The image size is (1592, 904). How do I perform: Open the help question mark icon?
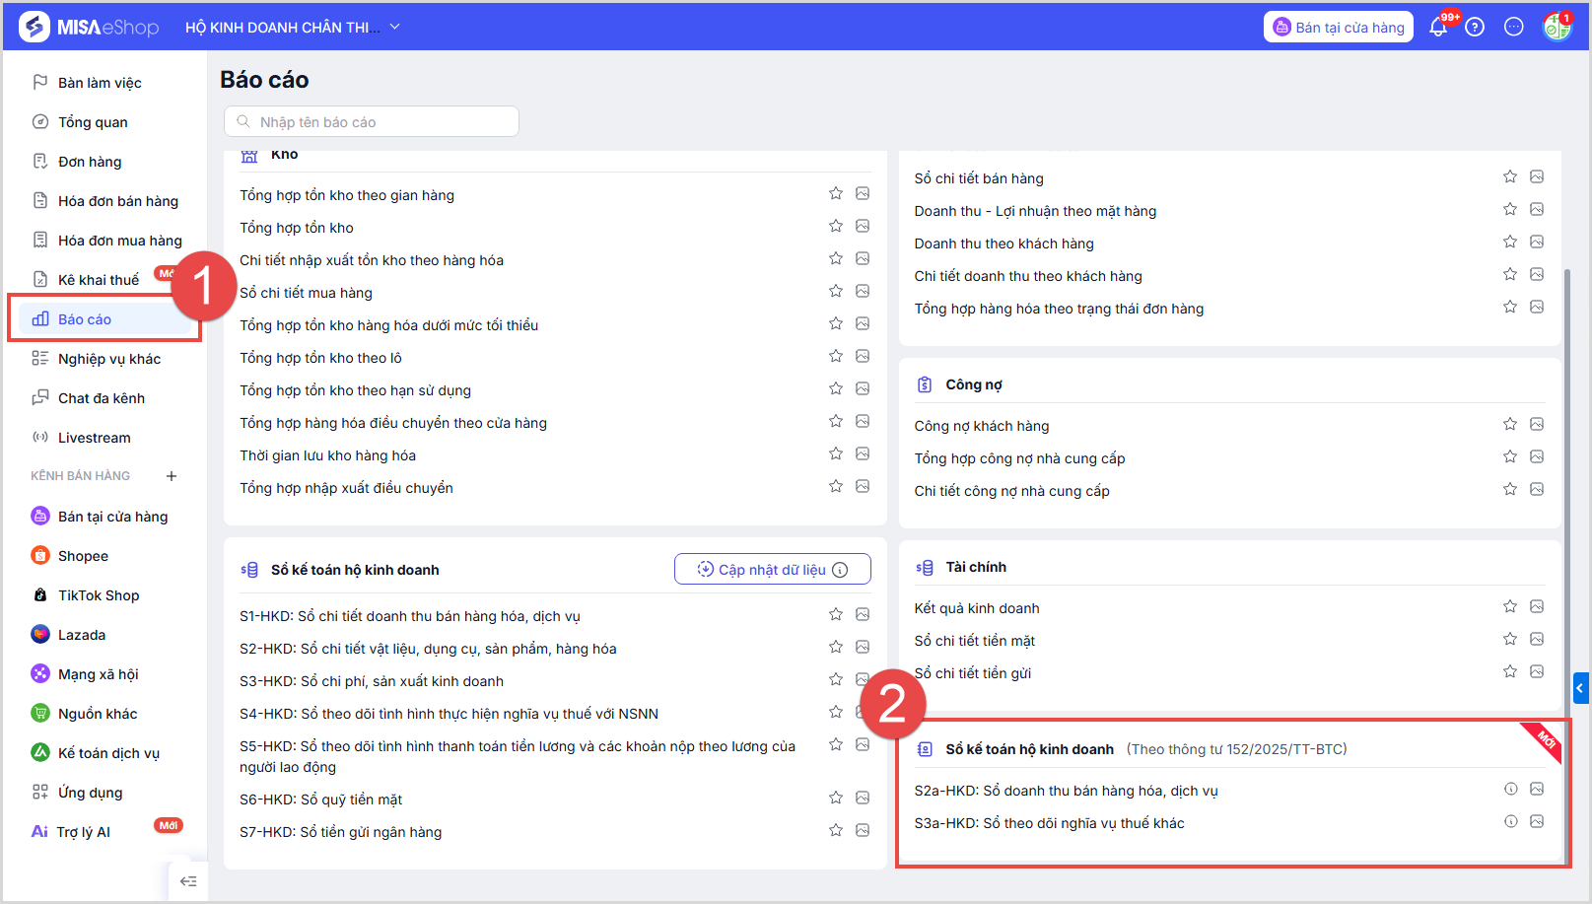[1475, 28]
